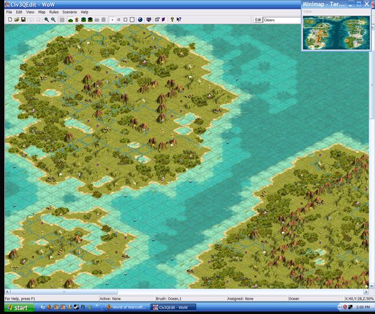Open the Minimap View menu
The height and width of the screenshot is (314, 375).
coord(308,11)
